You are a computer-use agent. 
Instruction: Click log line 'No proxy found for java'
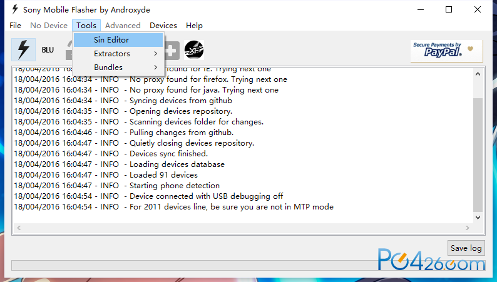coord(146,90)
